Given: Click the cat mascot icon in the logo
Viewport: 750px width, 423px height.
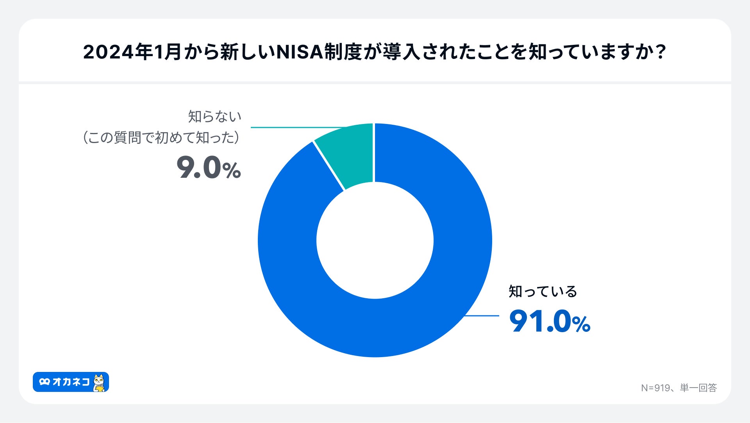Looking at the screenshot, I should click(99, 382).
